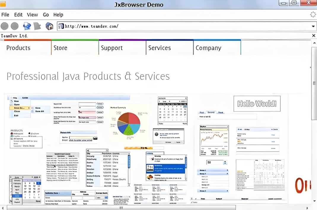Click the vertical scrollbar thumb
The width and height of the screenshot is (317, 210).
[314, 83]
